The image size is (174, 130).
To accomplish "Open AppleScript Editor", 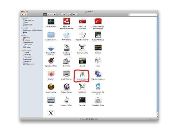I will click(x=82, y=35).
